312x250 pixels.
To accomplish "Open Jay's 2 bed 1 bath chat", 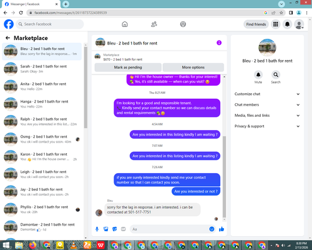I will 42,192.
